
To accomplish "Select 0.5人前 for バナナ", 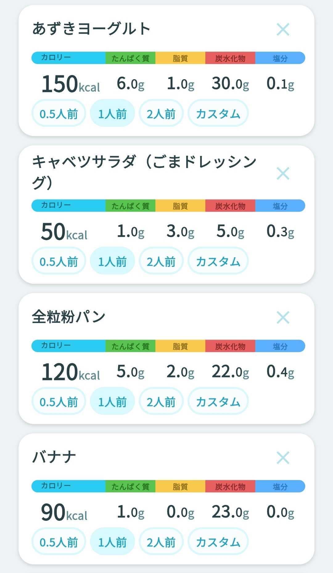I will 59,541.
